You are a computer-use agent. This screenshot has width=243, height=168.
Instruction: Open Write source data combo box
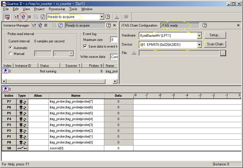tap(114, 57)
